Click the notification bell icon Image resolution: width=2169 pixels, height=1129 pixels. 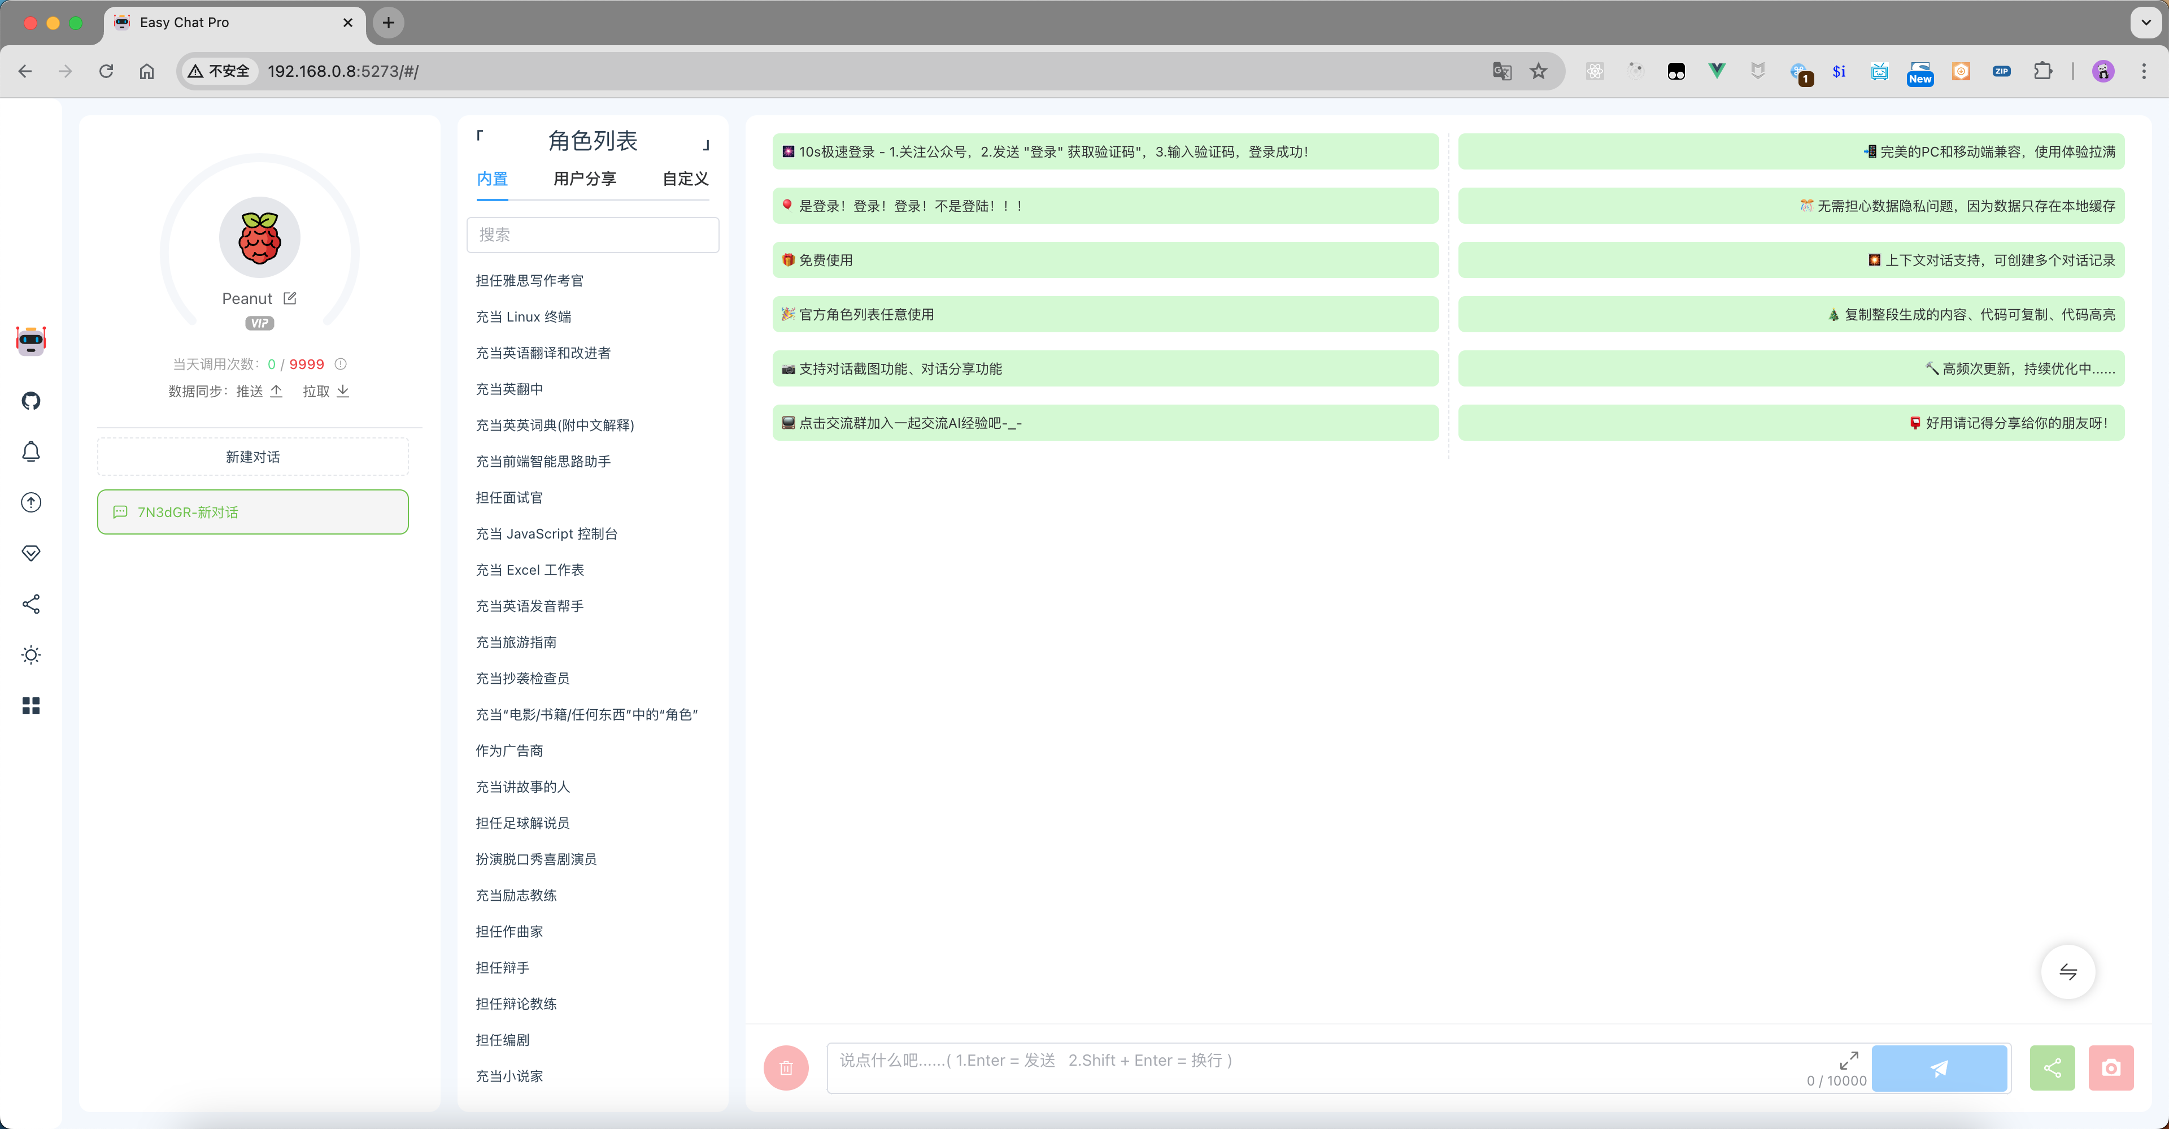click(31, 451)
